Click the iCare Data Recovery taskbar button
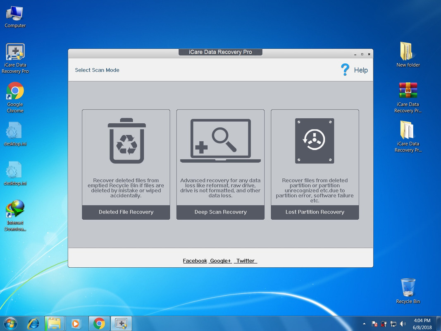441x331 pixels. pos(121,324)
